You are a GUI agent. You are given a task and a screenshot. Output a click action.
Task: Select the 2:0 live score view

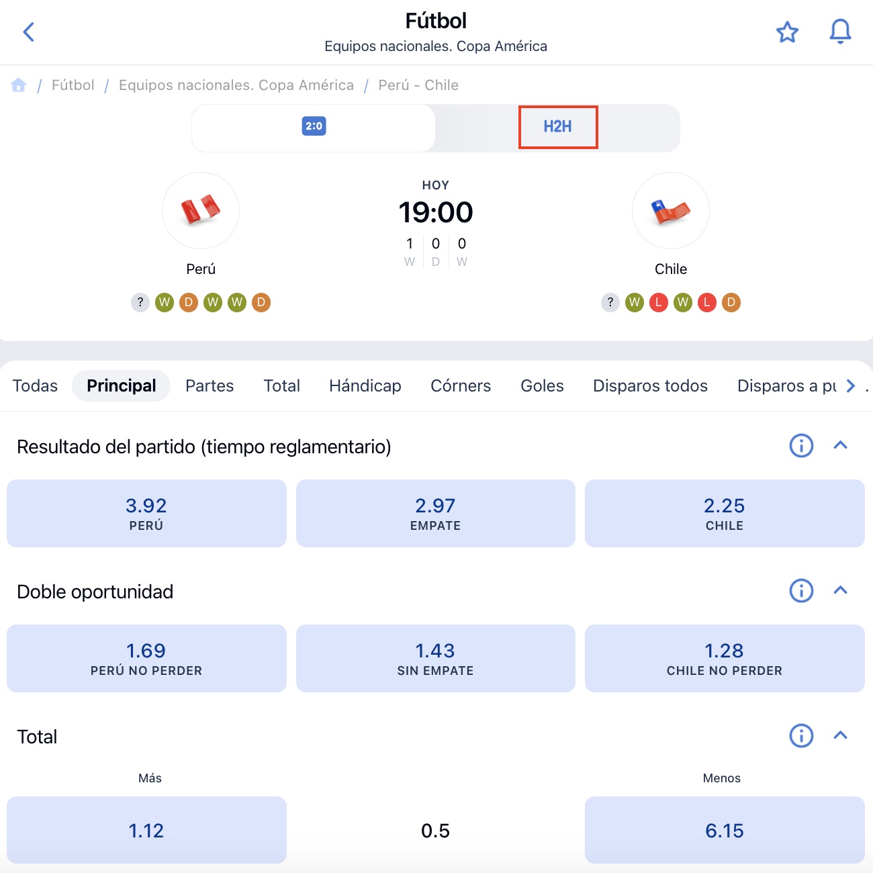pos(313,126)
